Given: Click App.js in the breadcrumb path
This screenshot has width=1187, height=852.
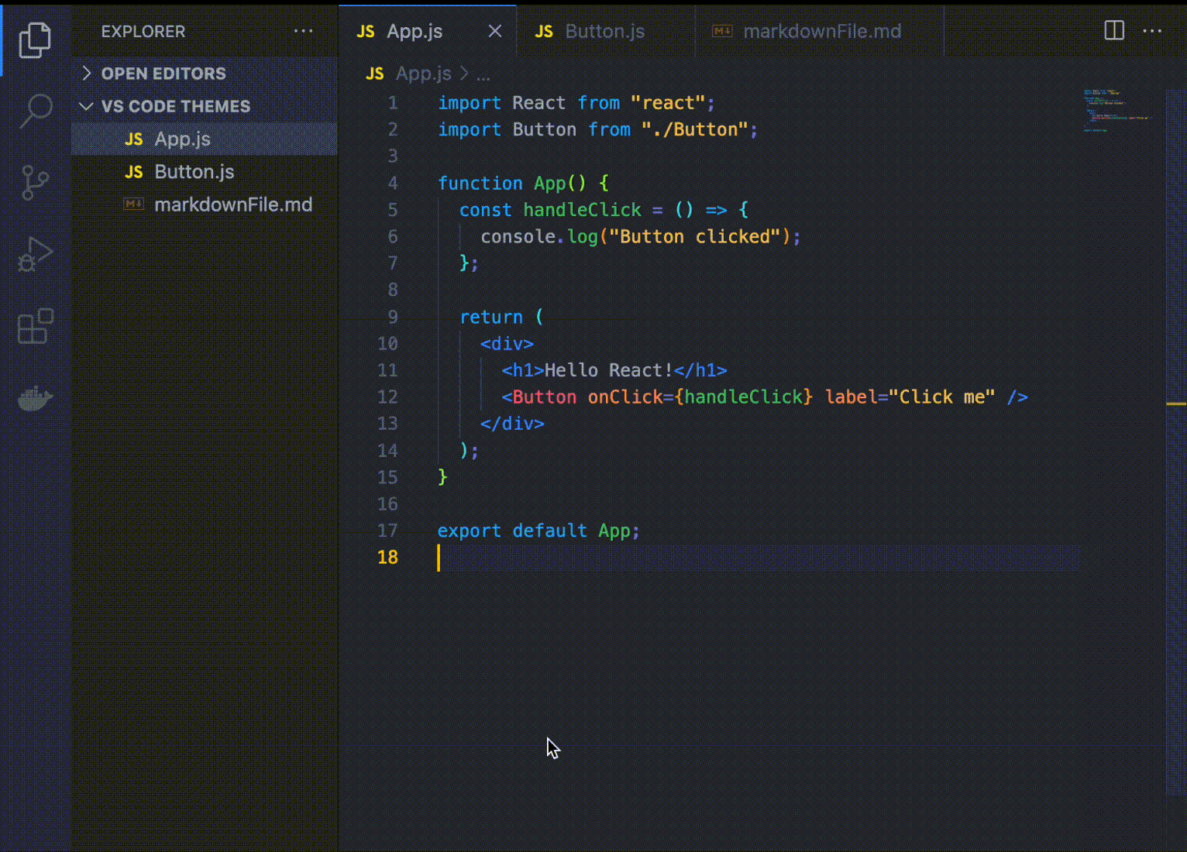Looking at the screenshot, I should coord(422,74).
